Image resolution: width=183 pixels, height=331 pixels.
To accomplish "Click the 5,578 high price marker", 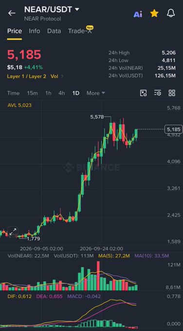I will (97, 117).
